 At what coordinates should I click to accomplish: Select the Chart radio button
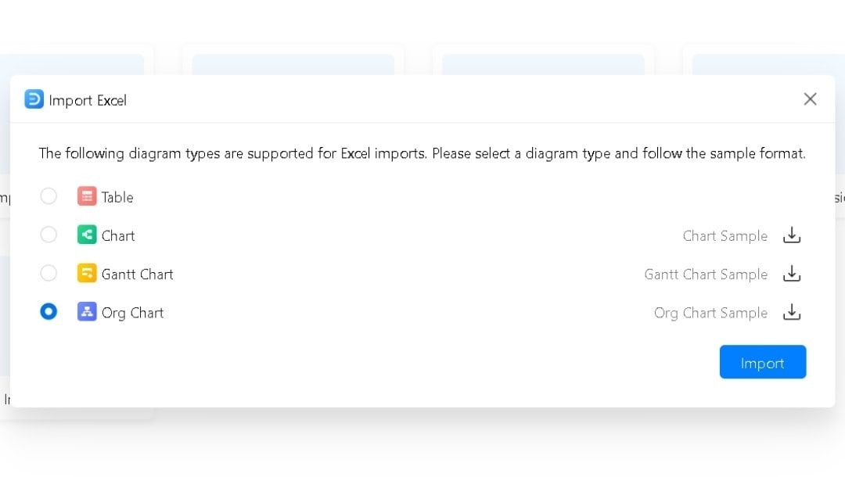click(49, 235)
